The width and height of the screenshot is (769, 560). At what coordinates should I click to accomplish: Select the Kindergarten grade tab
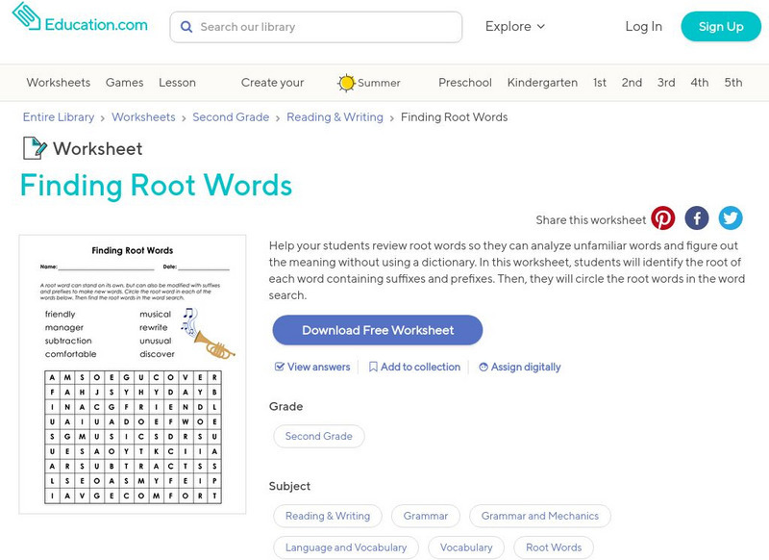tap(541, 83)
